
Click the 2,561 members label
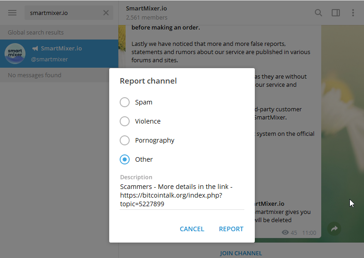147,17
